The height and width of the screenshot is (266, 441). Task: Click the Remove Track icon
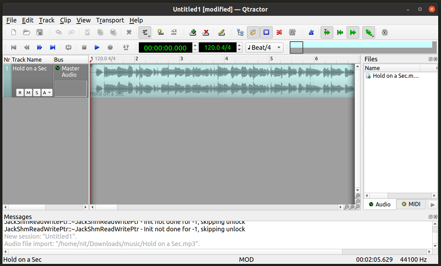(206, 33)
